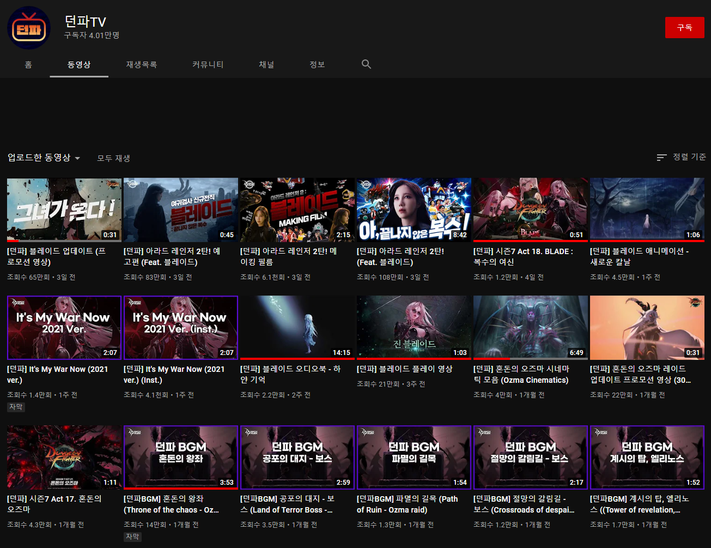Click title [던파BGM] 파멸의 길목
711x548 pixels.
408,504
